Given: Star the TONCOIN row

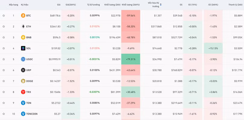Looking at the screenshot, I should (4, 114).
